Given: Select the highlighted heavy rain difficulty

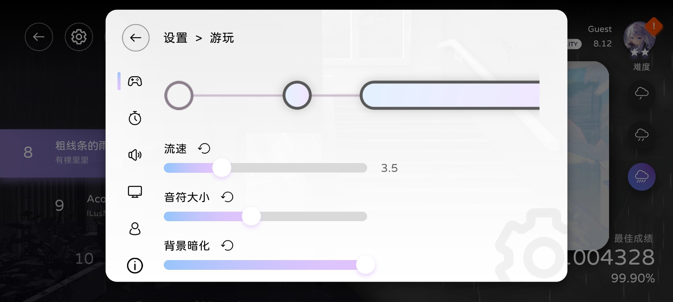Looking at the screenshot, I should [642, 177].
